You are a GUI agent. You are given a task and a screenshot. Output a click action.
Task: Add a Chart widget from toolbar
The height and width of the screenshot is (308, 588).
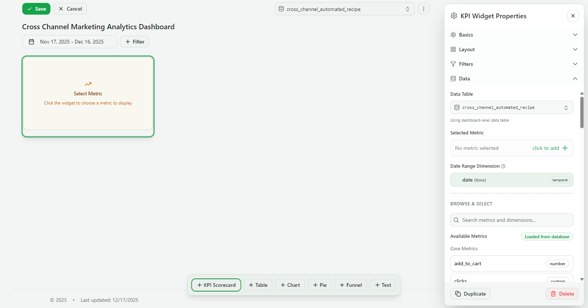pos(290,285)
